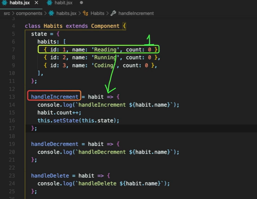
Task: Select 'Habits' class breadcrumb entry
Action: click(x=97, y=13)
